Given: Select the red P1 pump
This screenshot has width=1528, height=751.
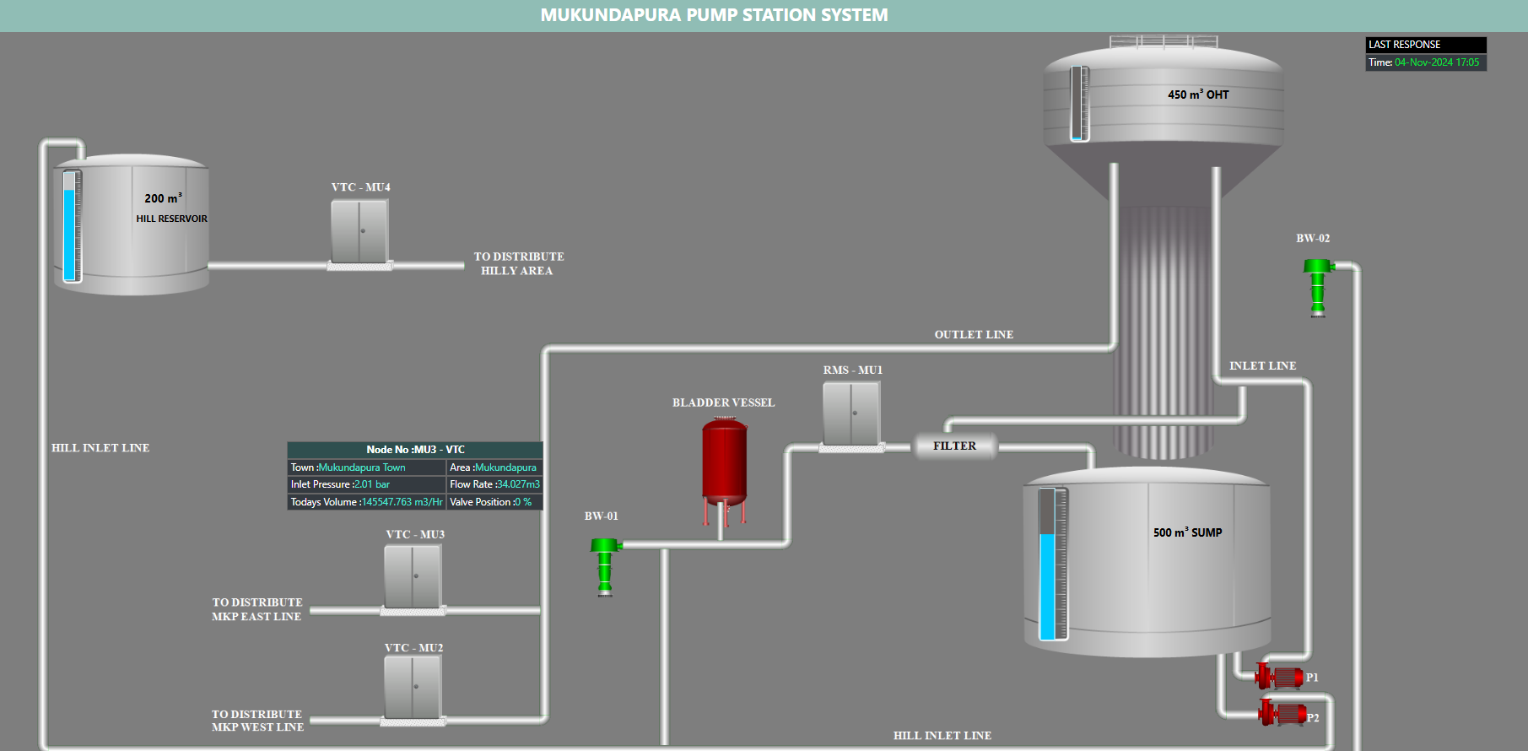Looking at the screenshot, I should (x=1280, y=677).
